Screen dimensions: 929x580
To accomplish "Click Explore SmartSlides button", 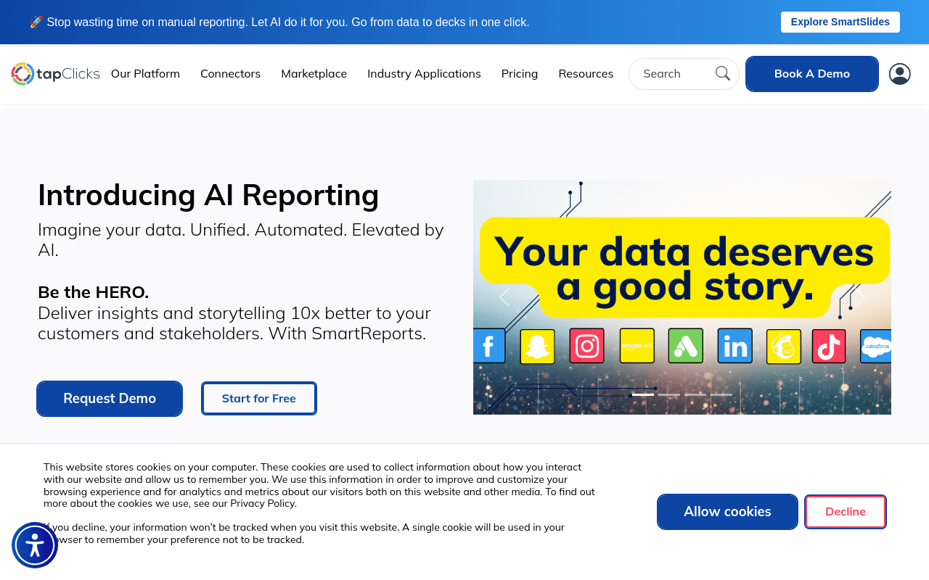I will tap(840, 22).
